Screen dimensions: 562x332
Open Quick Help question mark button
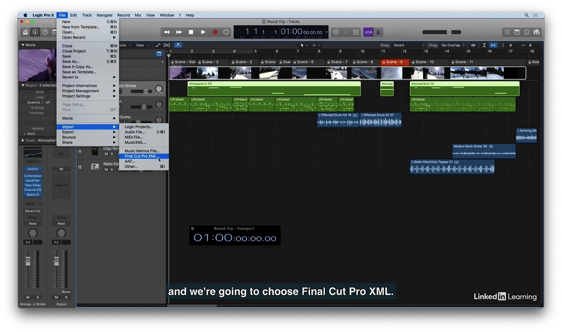pos(45,32)
